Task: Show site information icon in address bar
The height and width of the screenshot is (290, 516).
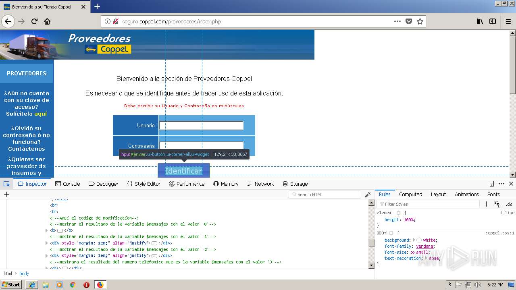Action: click(x=108, y=21)
